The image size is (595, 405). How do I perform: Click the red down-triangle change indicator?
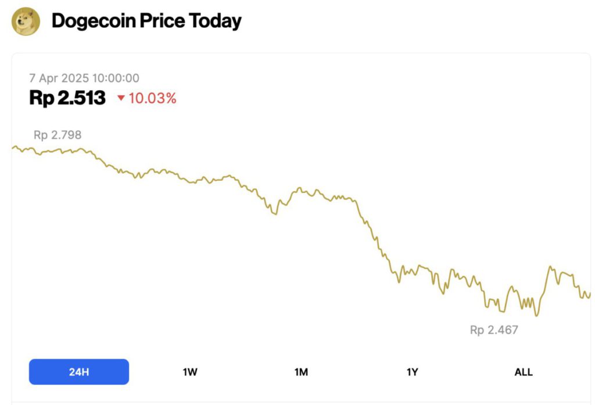(121, 98)
